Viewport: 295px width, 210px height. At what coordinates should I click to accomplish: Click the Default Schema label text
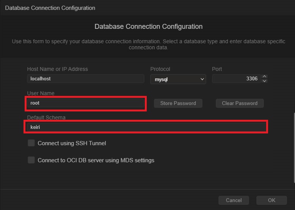[x=46, y=118]
